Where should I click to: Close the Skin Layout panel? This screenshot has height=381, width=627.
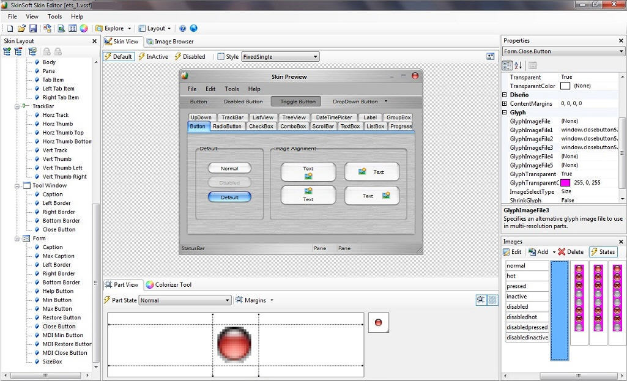click(x=94, y=41)
